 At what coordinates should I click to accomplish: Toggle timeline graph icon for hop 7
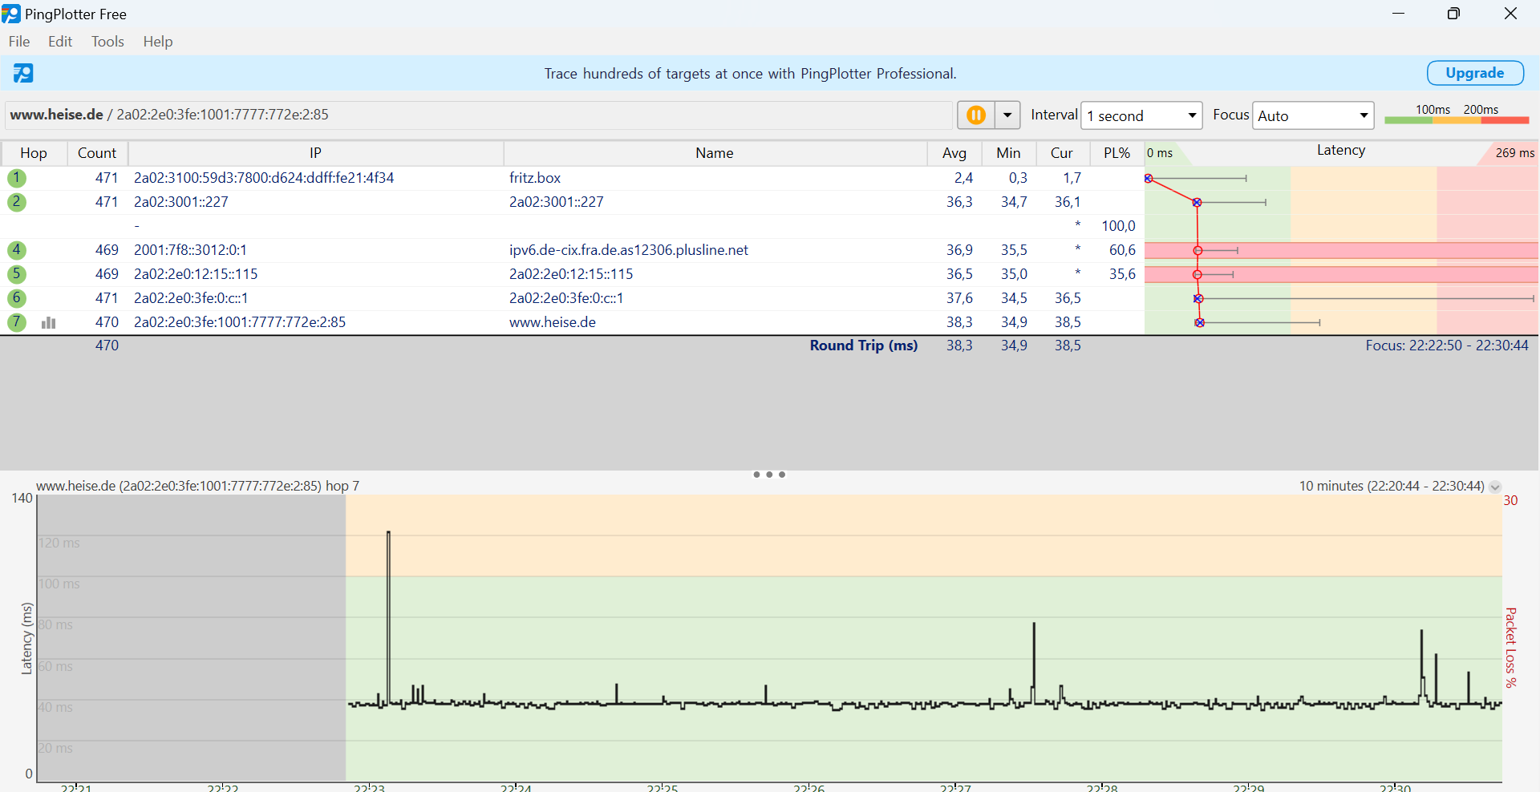coord(49,322)
